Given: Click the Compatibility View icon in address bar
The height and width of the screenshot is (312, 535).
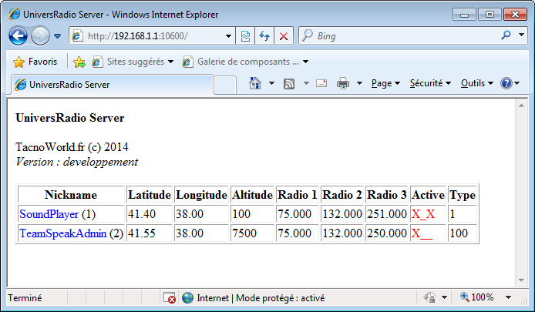Looking at the screenshot, I should (245, 36).
